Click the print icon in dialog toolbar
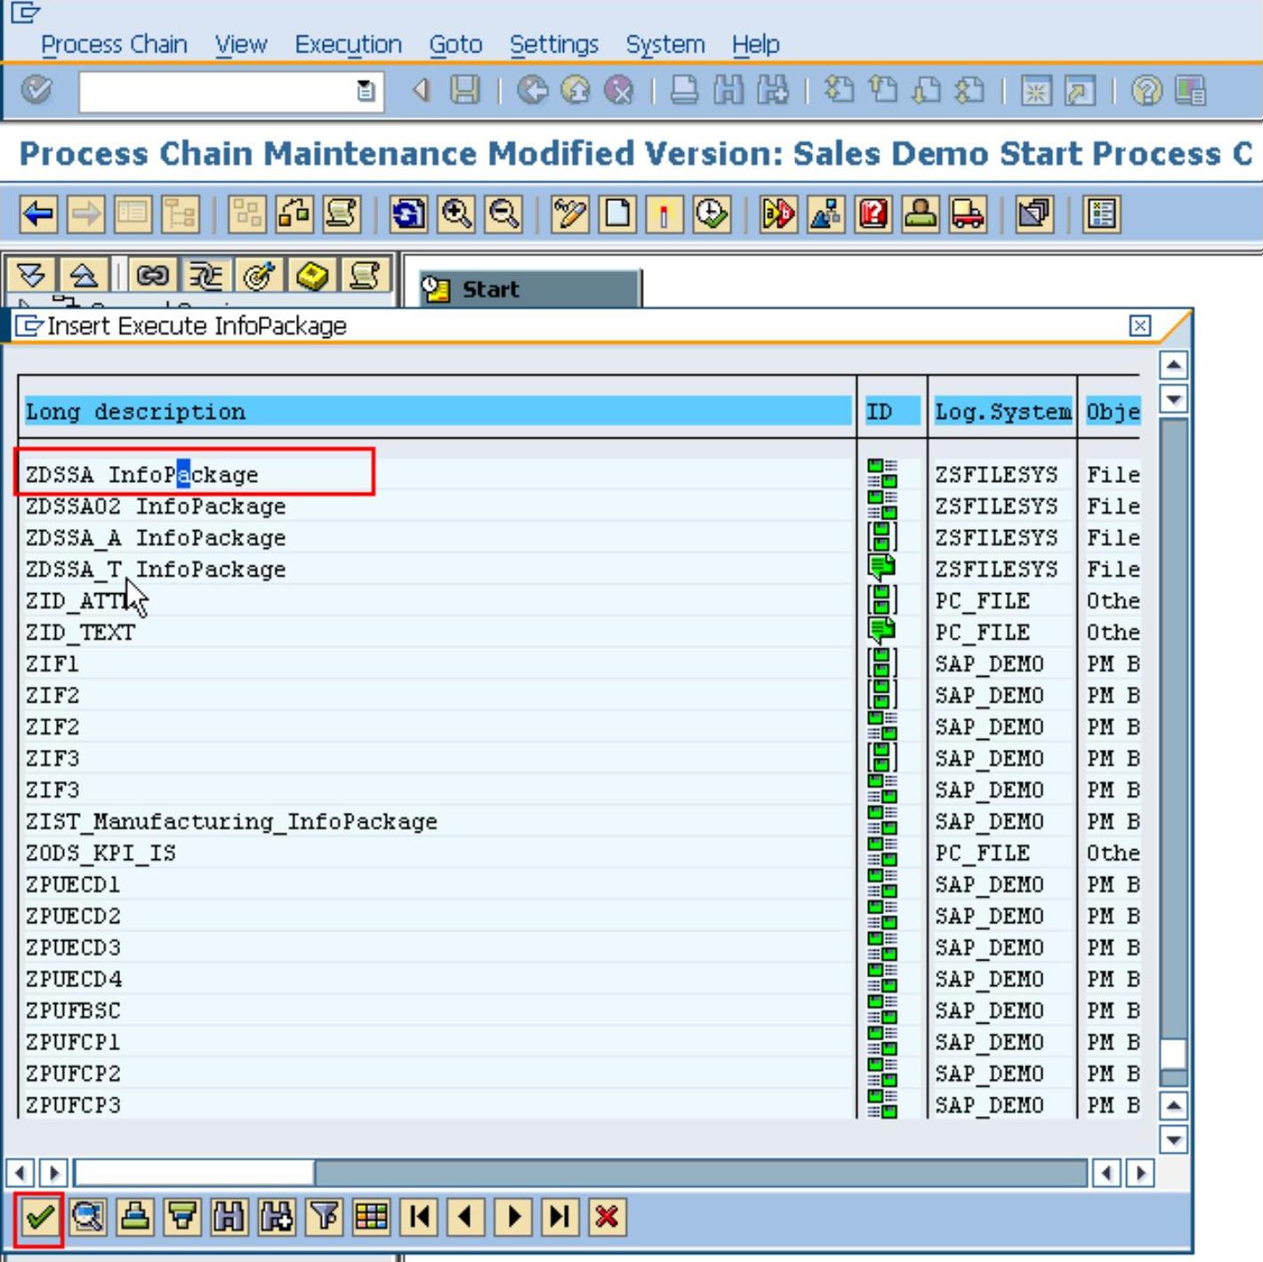Viewport: 1263px width, 1262px height. pyautogui.click(x=134, y=1217)
